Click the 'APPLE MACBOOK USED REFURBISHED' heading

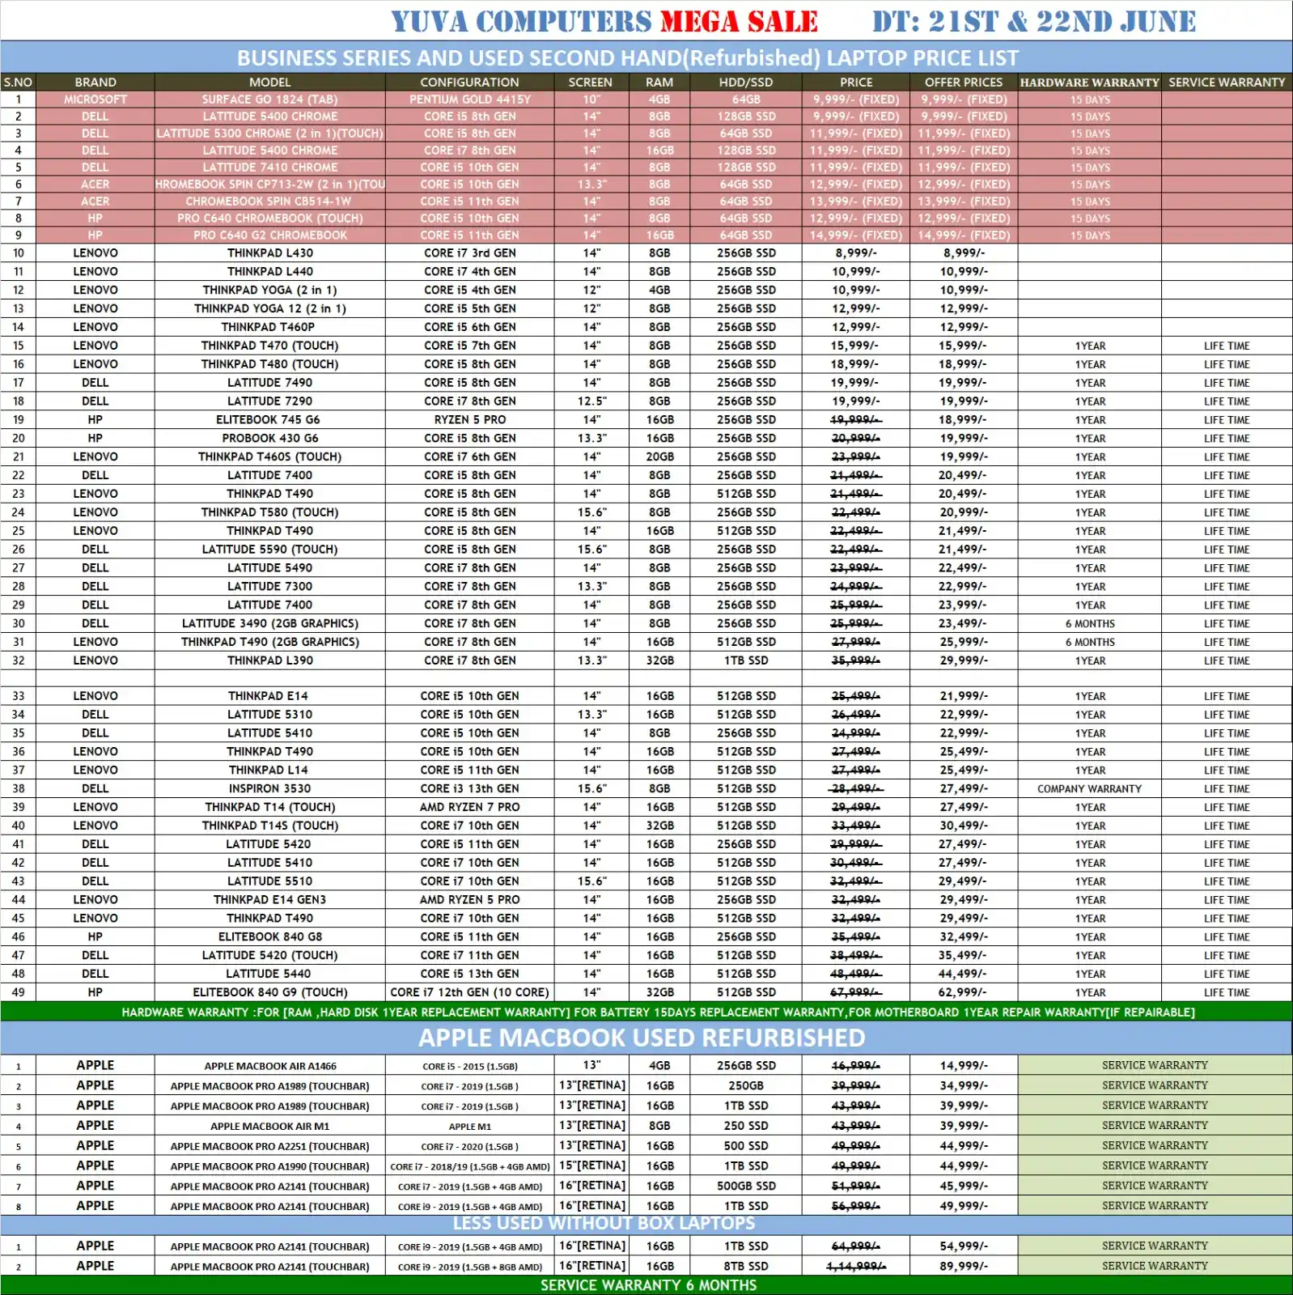click(642, 1038)
